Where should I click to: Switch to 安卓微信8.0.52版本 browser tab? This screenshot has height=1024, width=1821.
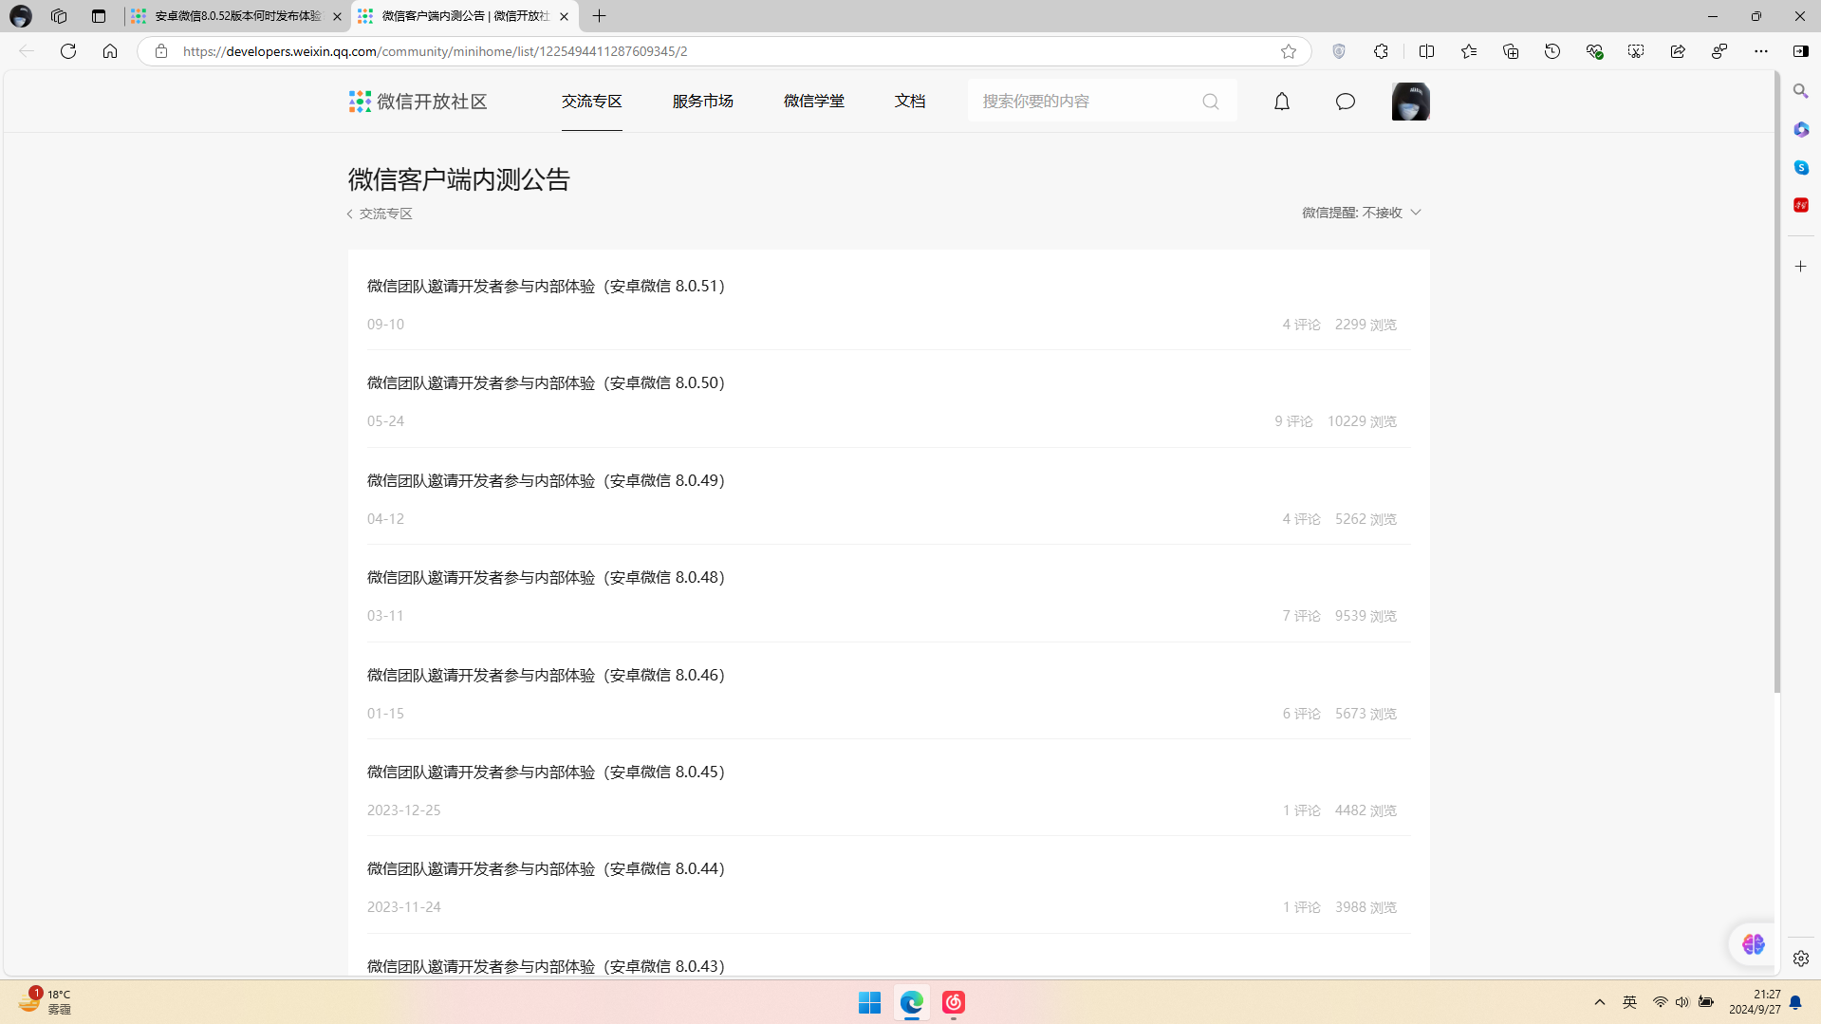[x=237, y=16]
